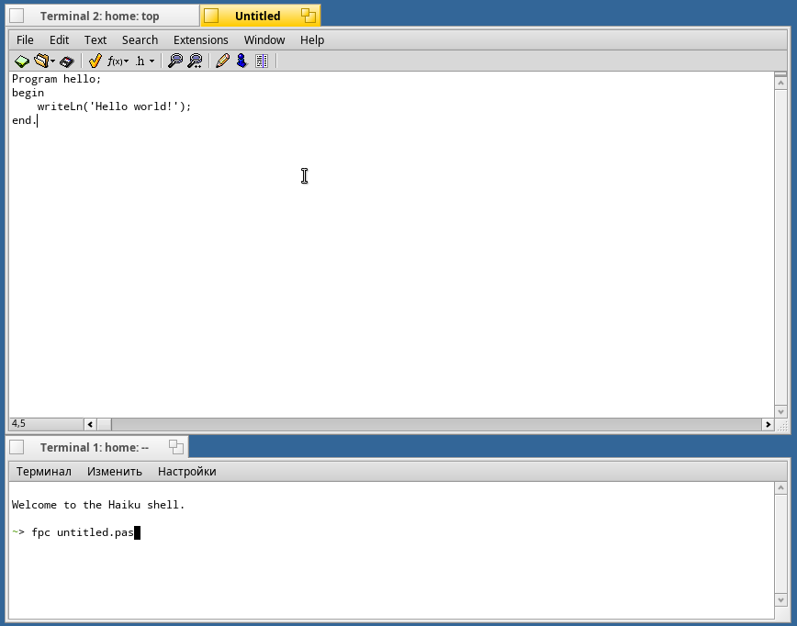Image resolution: width=797 pixels, height=626 pixels.
Task: Click on 'Program hello;' code line
Action: [x=56, y=79]
